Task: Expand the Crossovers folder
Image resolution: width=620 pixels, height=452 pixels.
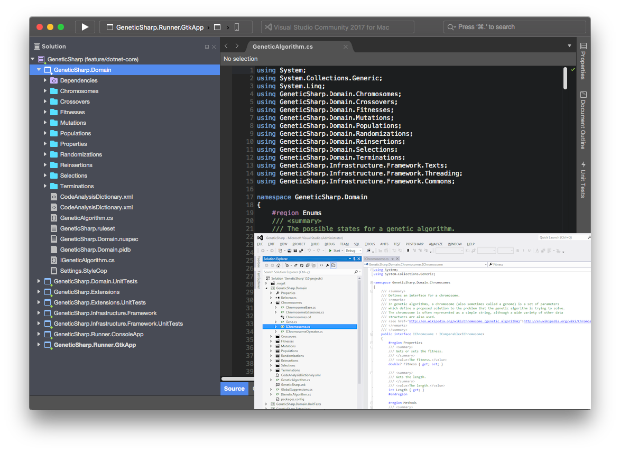Action: (45, 102)
